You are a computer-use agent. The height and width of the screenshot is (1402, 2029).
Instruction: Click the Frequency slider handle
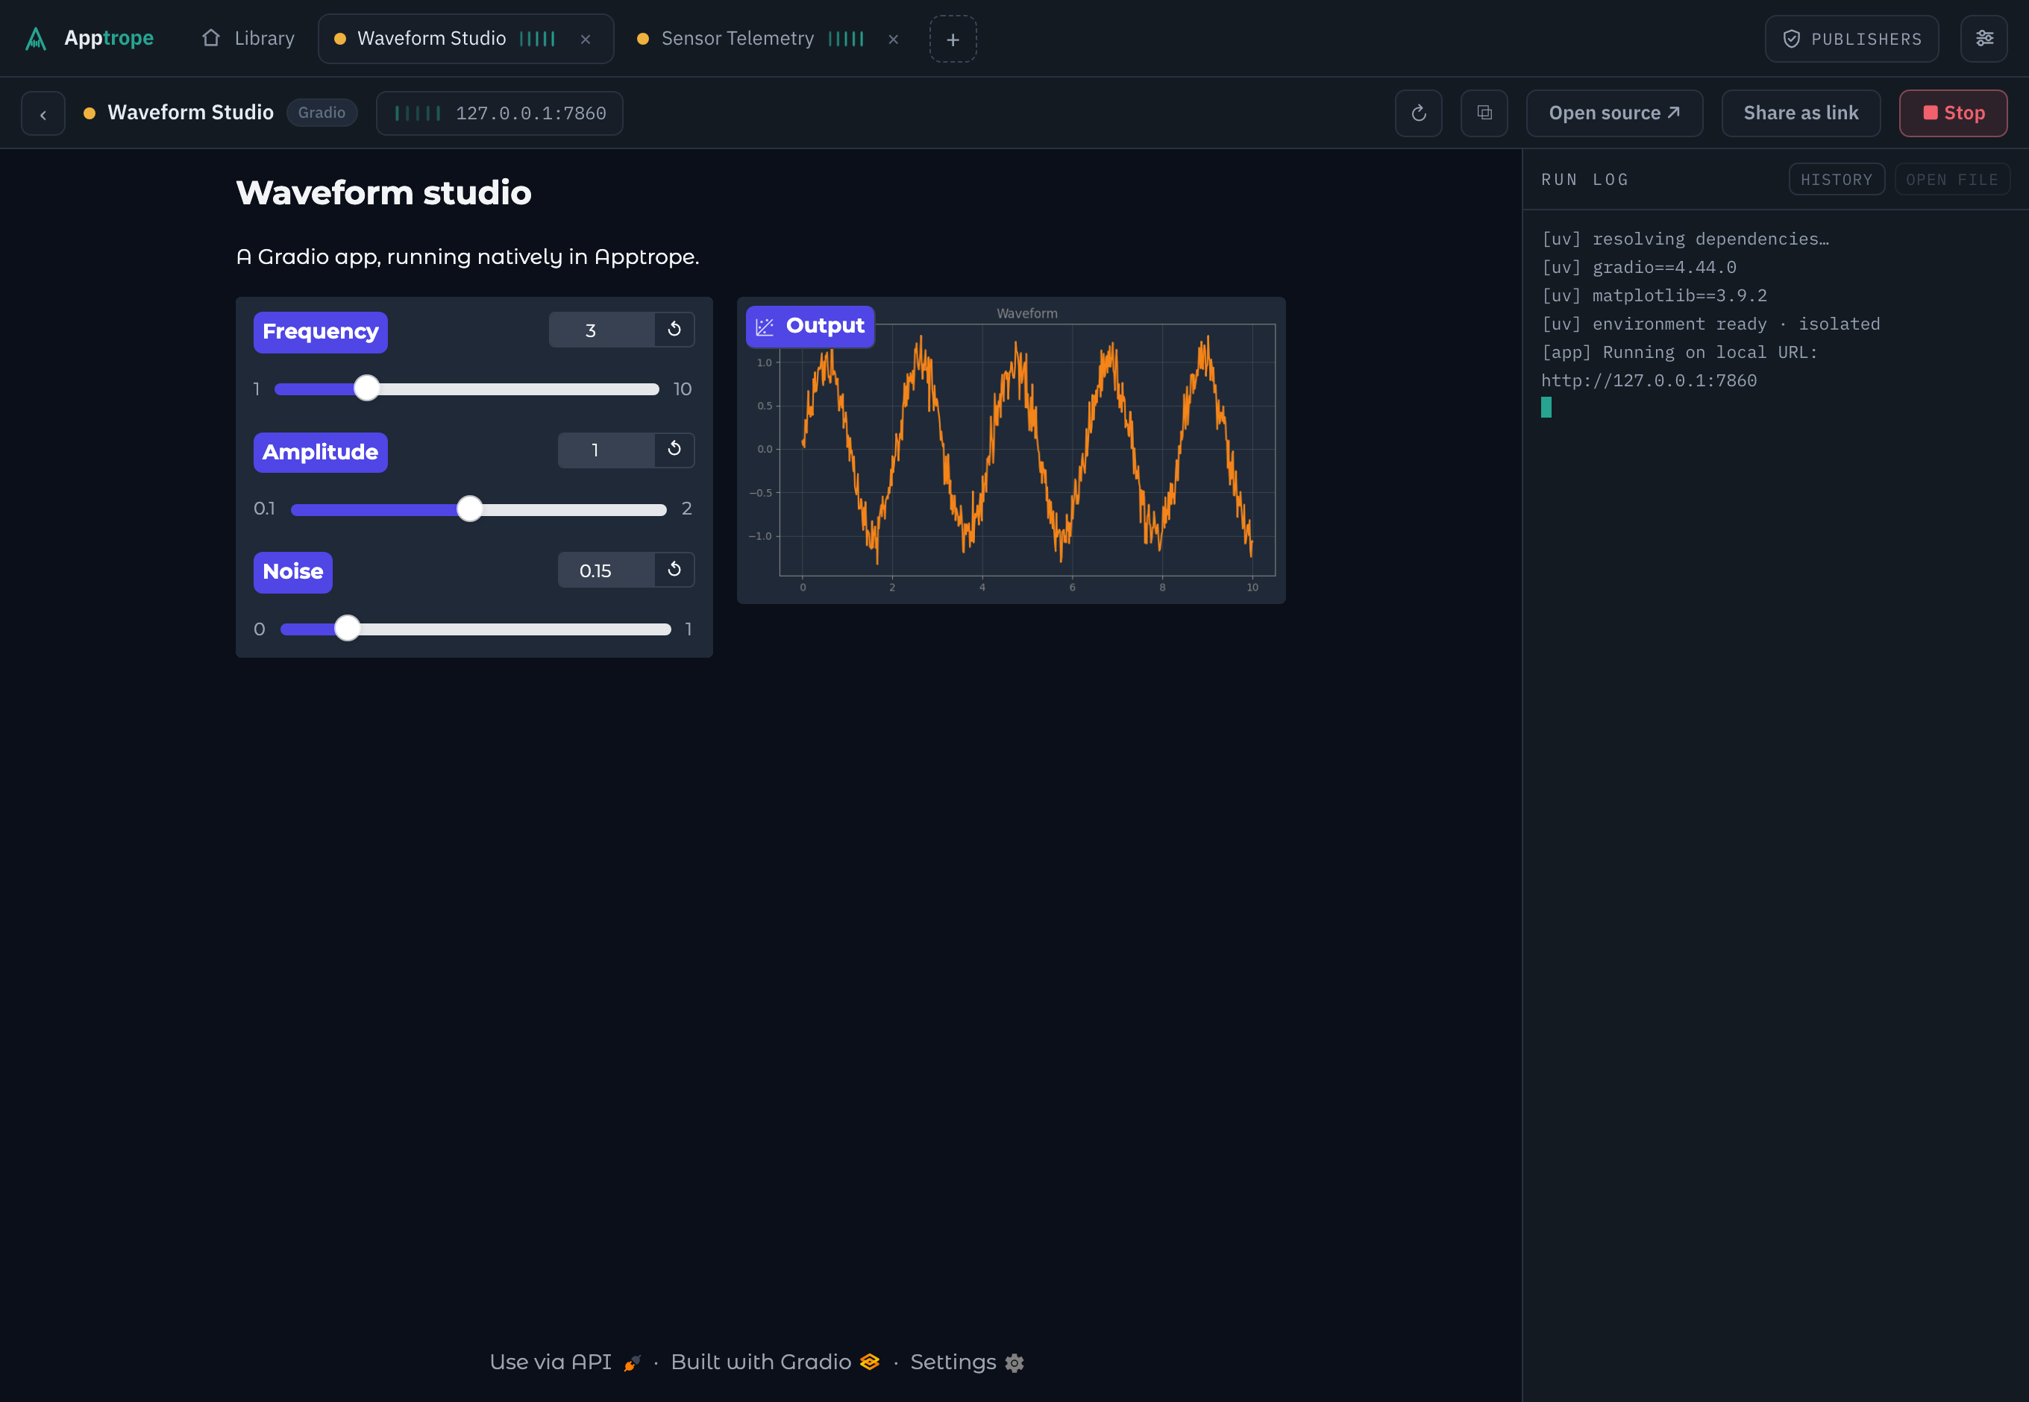point(366,389)
